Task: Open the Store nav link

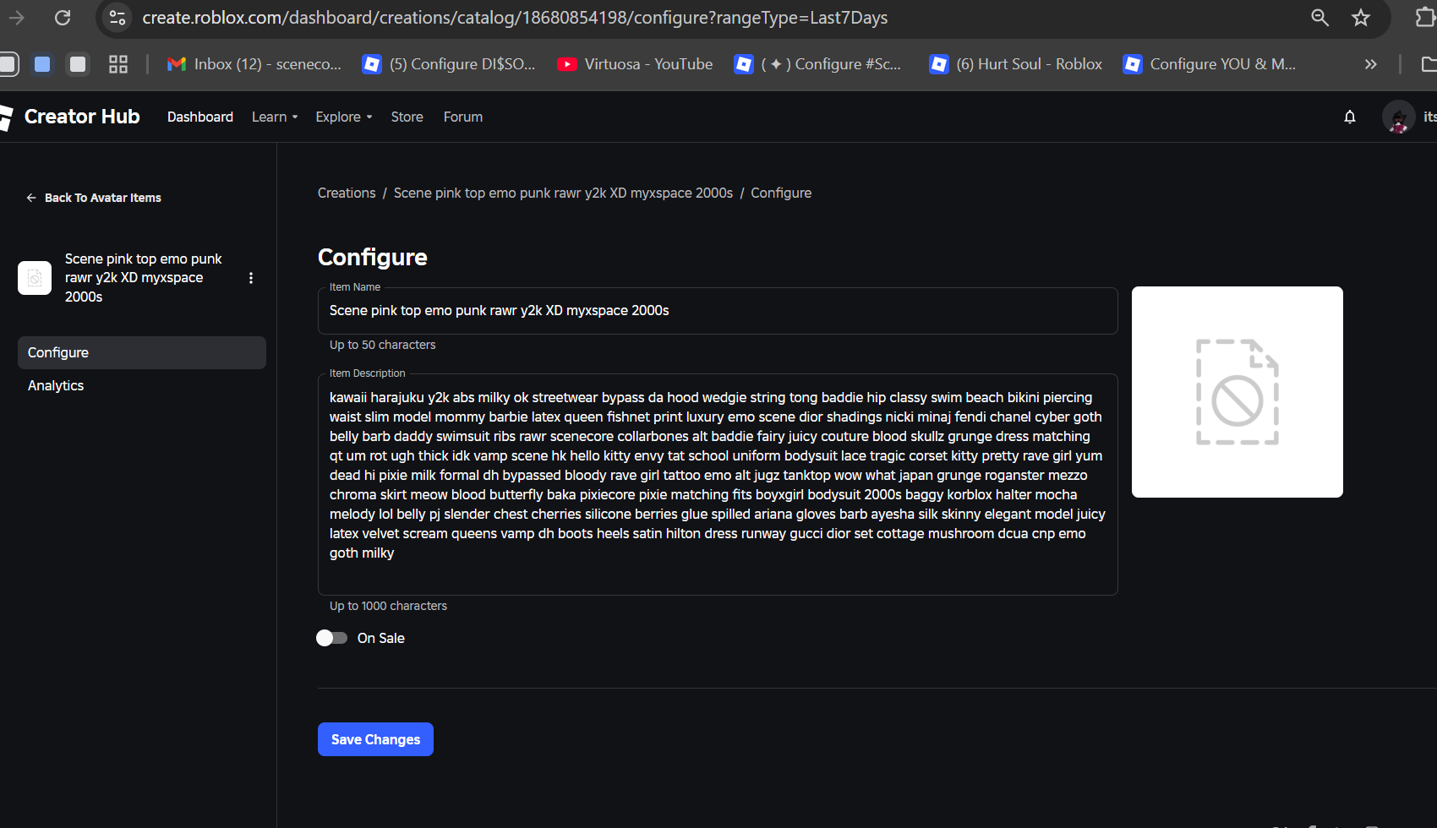Action: pyautogui.click(x=407, y=117)
